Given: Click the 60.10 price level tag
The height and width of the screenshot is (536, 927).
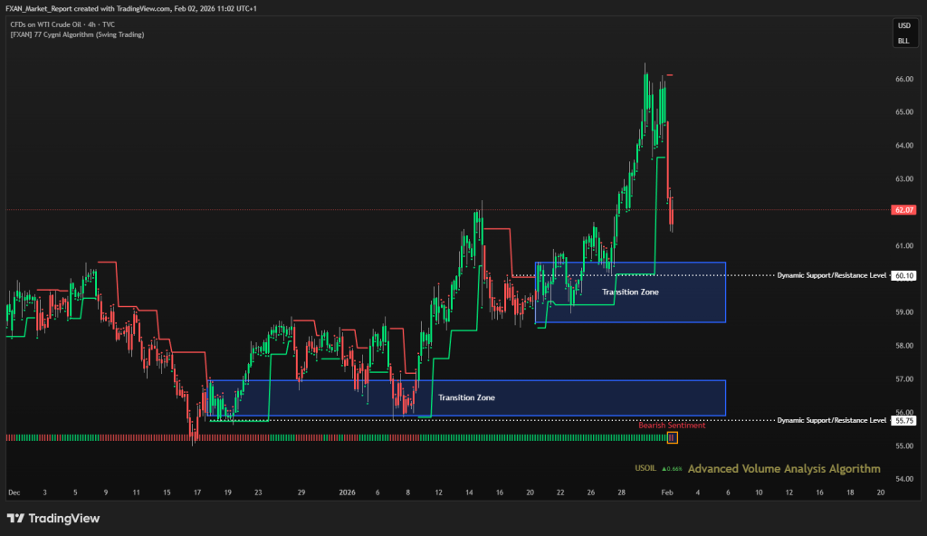Looking at the screenshot, I should [903, 275].
